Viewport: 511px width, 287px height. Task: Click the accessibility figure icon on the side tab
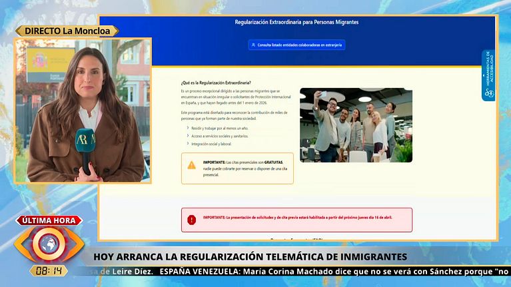[489, 93]
